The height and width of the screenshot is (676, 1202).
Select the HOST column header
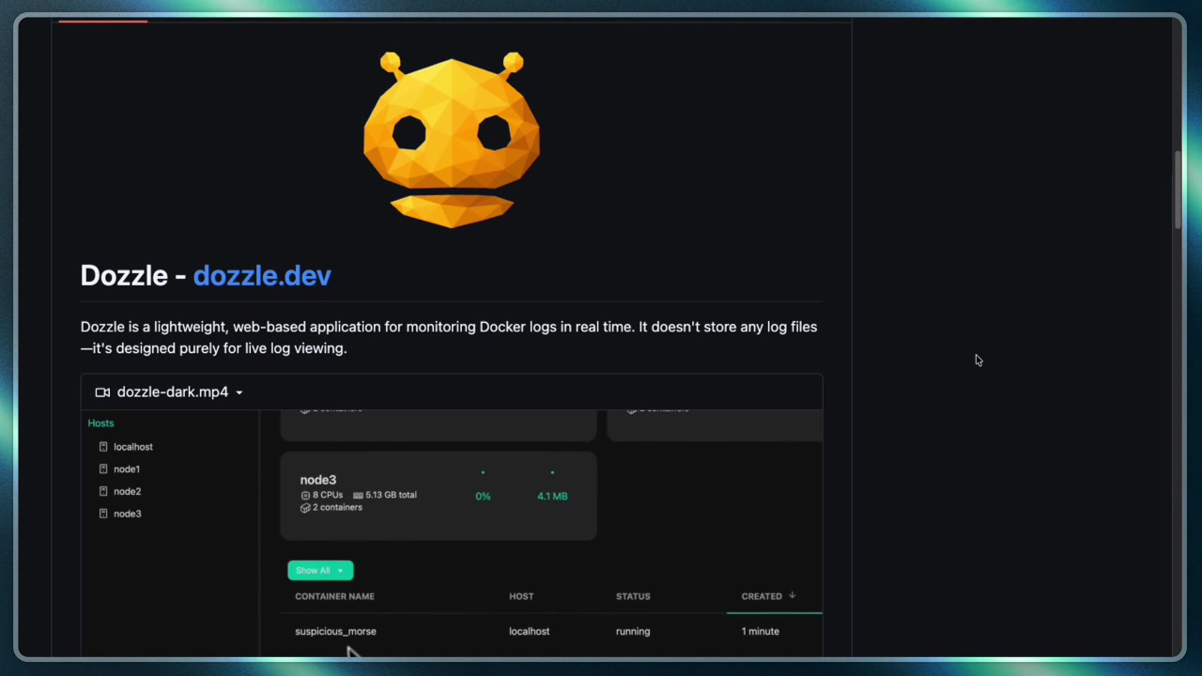click(x=521, y=595)
